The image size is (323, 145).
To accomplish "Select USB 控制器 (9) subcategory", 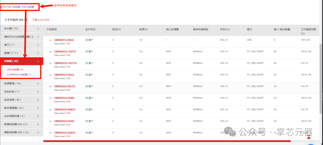I will click(15, 70).
